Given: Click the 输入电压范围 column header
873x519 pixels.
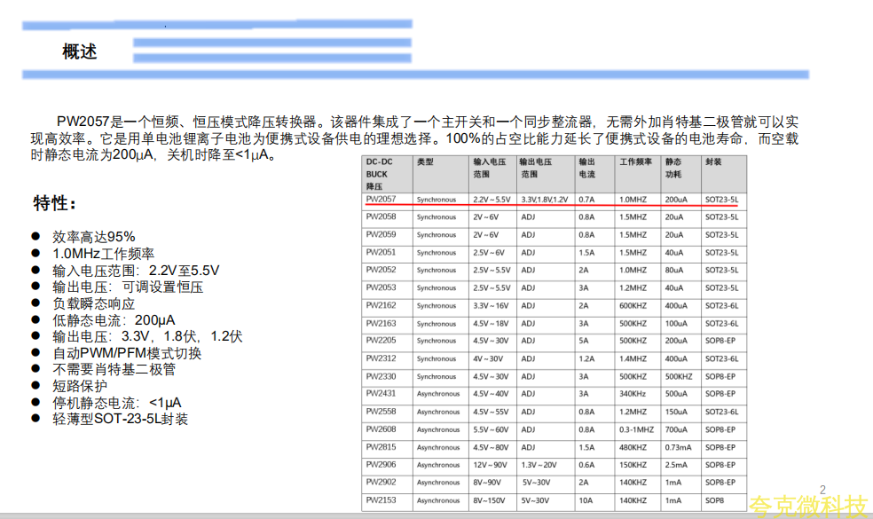Looking at the screenshot, I should coord(490,169).
